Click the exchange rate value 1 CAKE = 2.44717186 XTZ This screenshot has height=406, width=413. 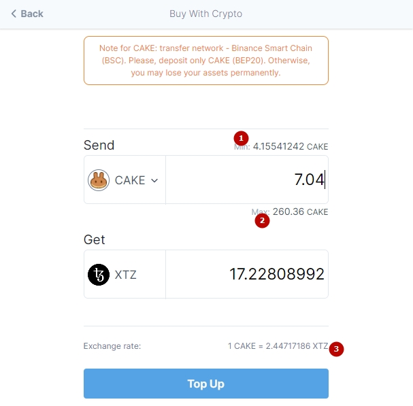tap(278, 346)
